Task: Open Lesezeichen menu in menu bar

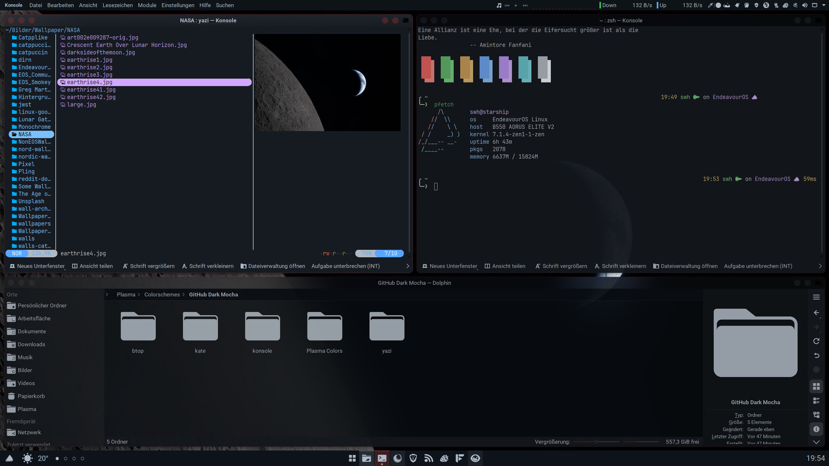Action: [x=117, y=5]
